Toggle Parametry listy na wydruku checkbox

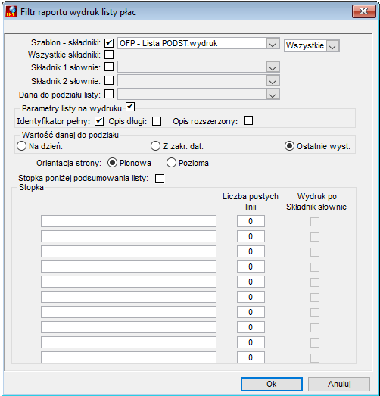pos(130,107)
